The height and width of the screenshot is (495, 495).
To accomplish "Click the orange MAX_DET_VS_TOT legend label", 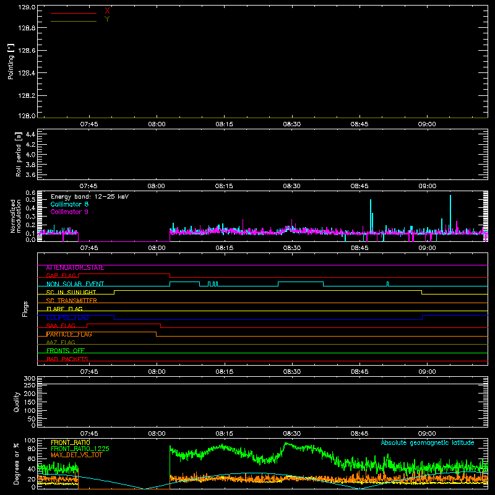I will [x=76, y=455].
